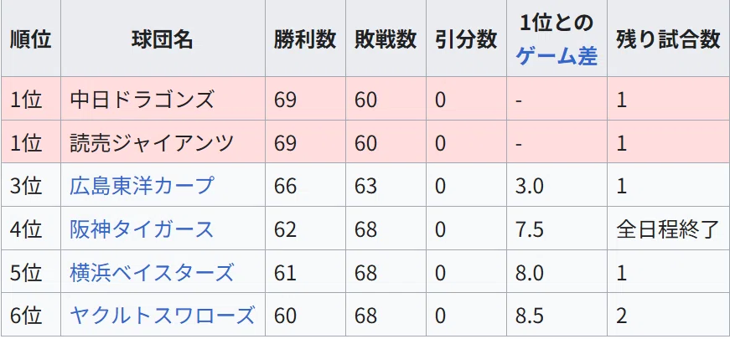Open ヤクルトスワローズ team link
This screenshot has width=730, height=339.
click(x=163, y=316)
